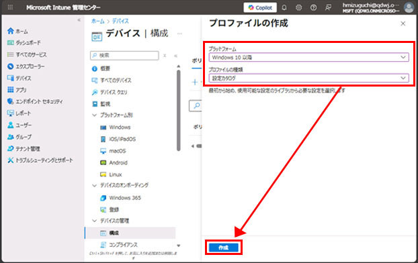The image size is (418, 263).
Task: Open すべてのデバイス in device menu
Action: point(112,80)
